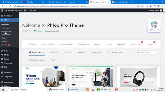The width and height of the screenshot is (165, 92).
Task: Filter templates by Blog & Magazine
Action: coord(116,52)
